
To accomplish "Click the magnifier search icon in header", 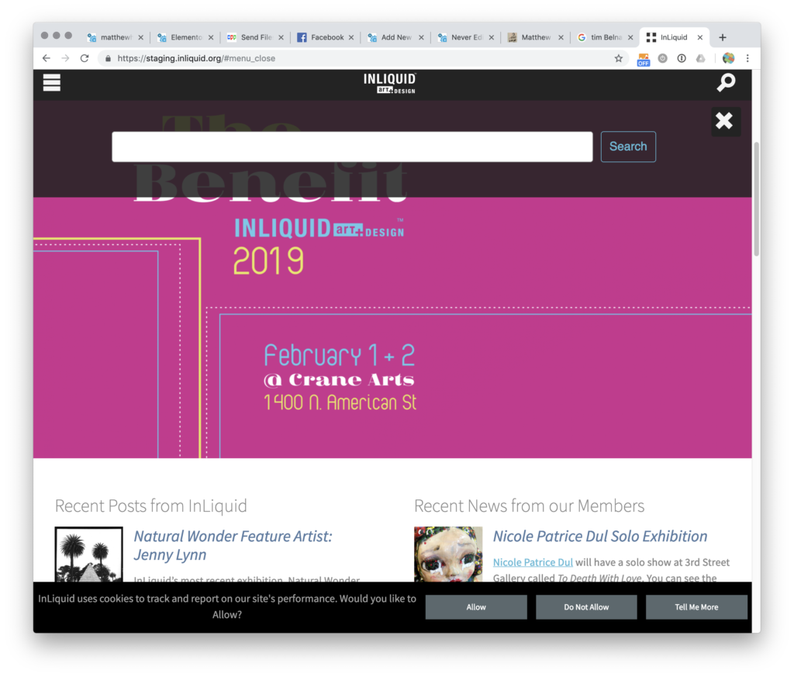I will [726, 82].
